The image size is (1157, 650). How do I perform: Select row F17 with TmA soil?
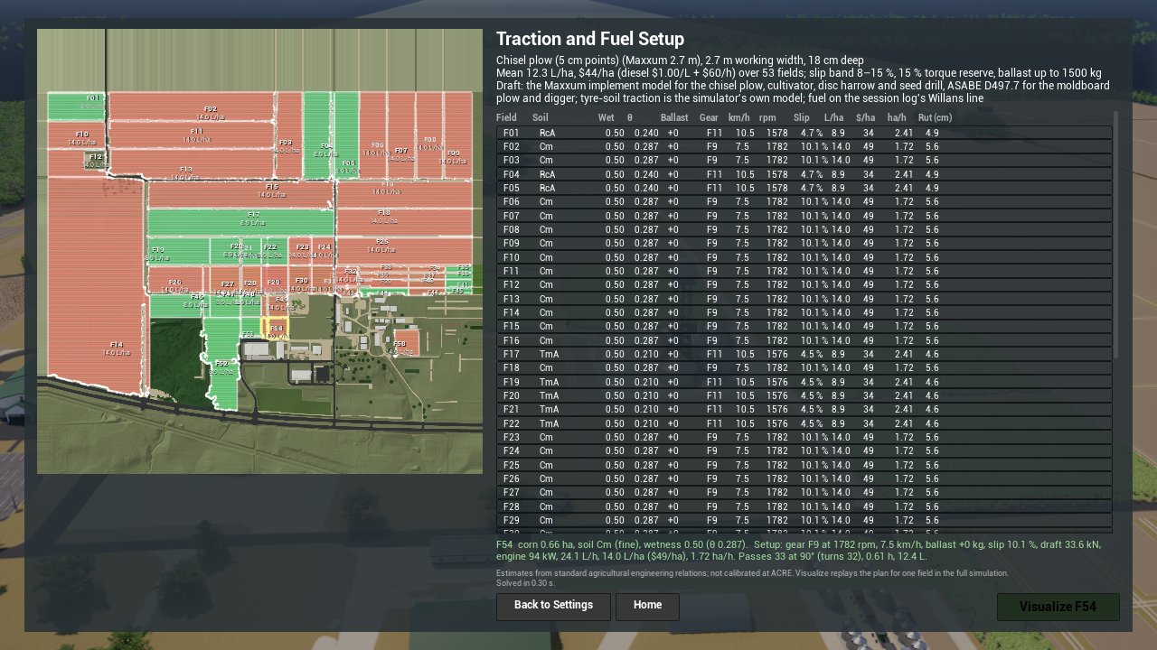(x=804, y=355)
